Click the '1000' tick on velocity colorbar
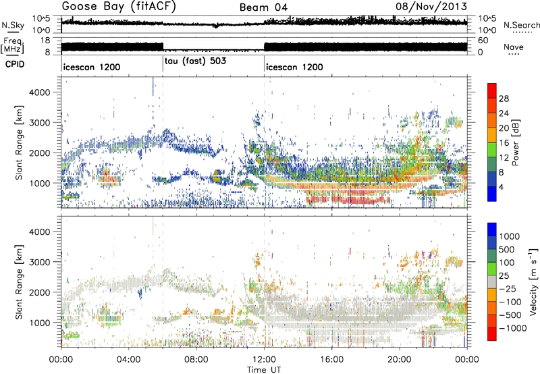The width and height of the screenshot is (540, 374). pos(509,236)
